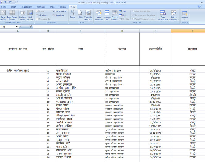Toggle the Headings checkbox
The width and height of the screenshot is (205, 162).
click(53, 15)
